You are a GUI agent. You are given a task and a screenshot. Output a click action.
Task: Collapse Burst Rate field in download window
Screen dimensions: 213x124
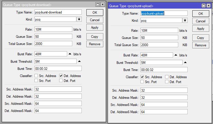pyautogui.click(x=70, y=54)
